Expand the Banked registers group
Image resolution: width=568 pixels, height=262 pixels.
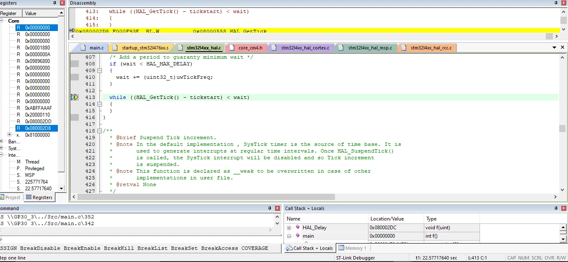pos(2,142)
